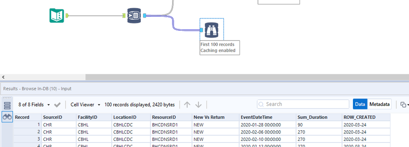Click the EventDateTime column header

[x=268, y=117]
